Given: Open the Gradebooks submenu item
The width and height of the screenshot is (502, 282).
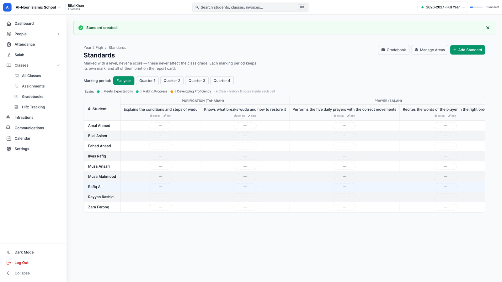Looking at the screenshot, I should 33,97.
